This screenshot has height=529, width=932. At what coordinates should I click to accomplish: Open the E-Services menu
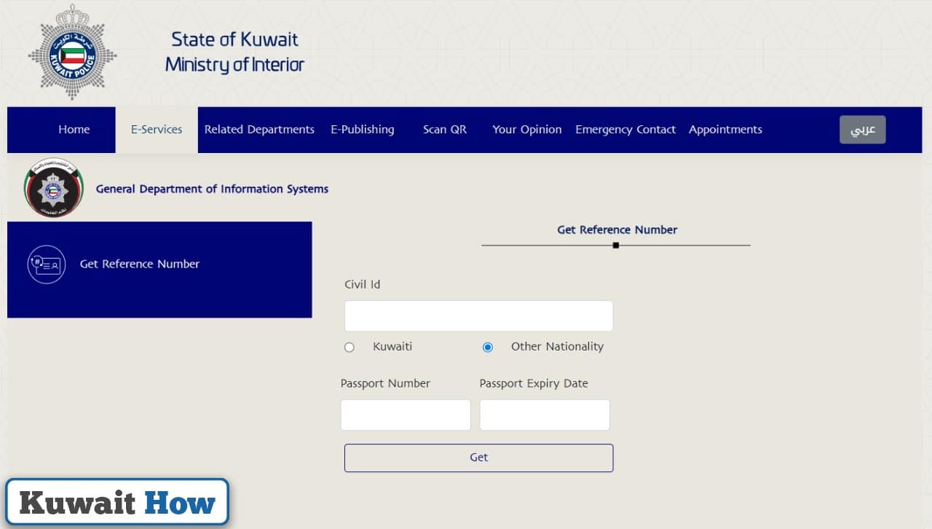[156, 129]
